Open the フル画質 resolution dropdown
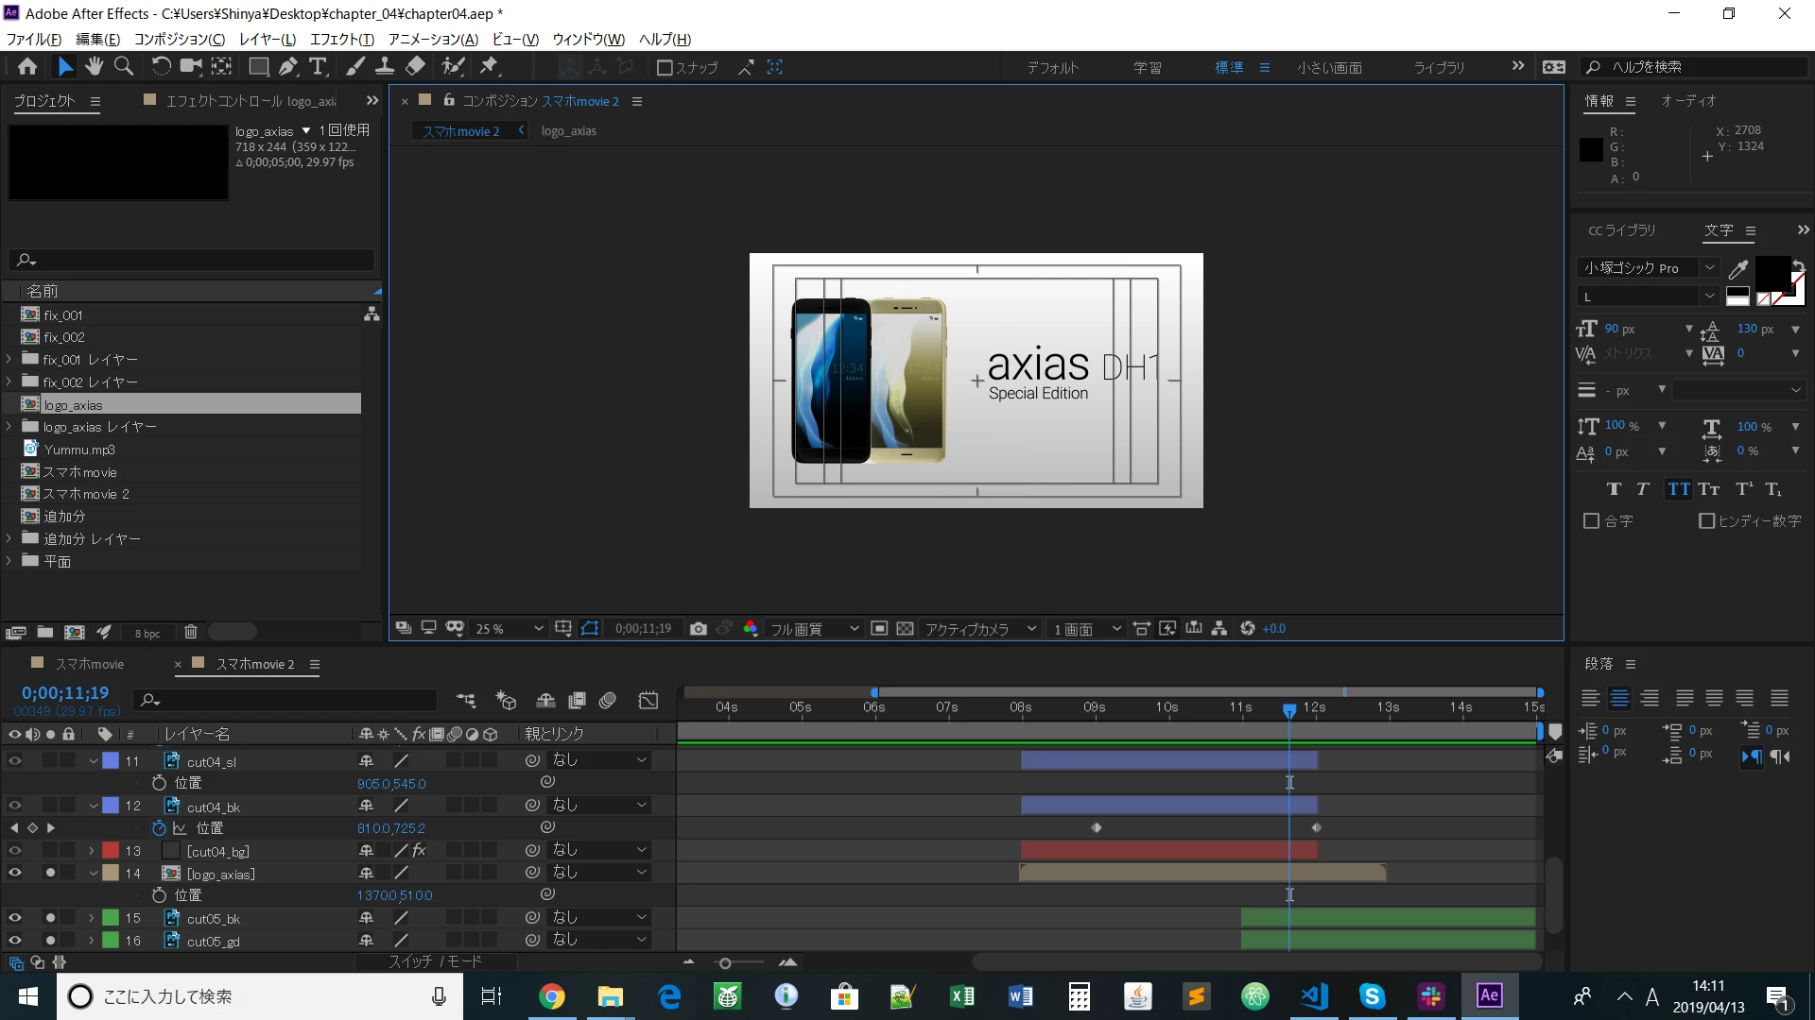The image size is (1815, 1020). tap(813, 629)
